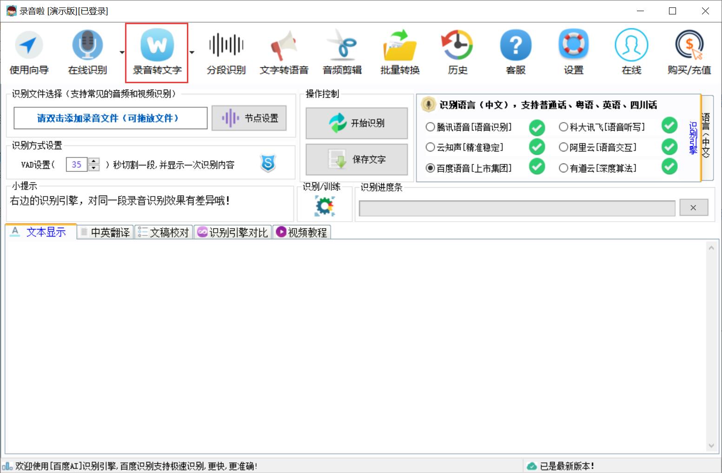This screenshot has height=473, width=722.
Task: Expand the 录音转文字 dropdown arrow
Action: [192, 53]
